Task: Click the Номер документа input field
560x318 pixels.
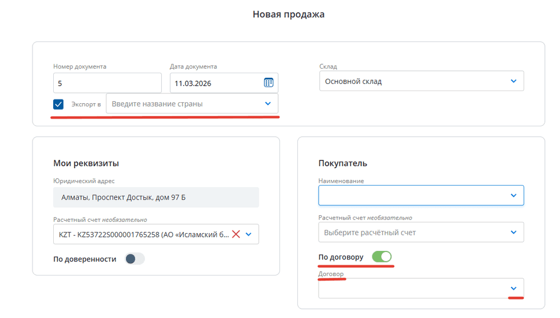Action: [x=107, y=83]
